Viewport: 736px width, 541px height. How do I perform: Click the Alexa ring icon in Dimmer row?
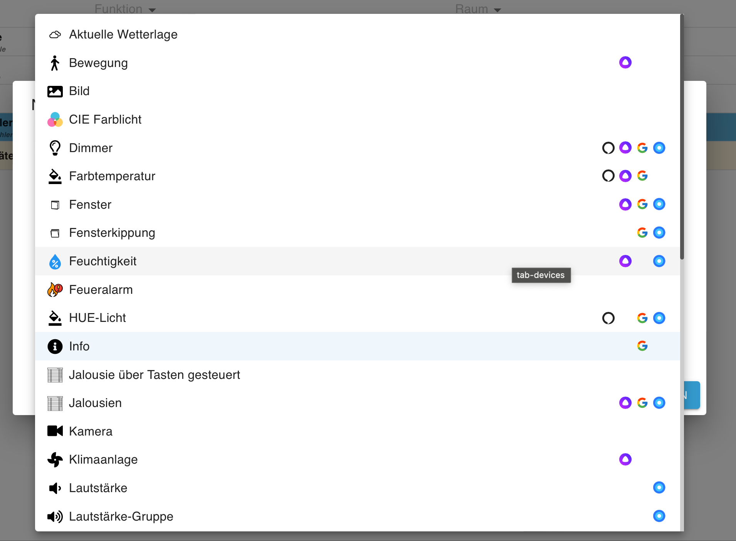coord(608,148)
